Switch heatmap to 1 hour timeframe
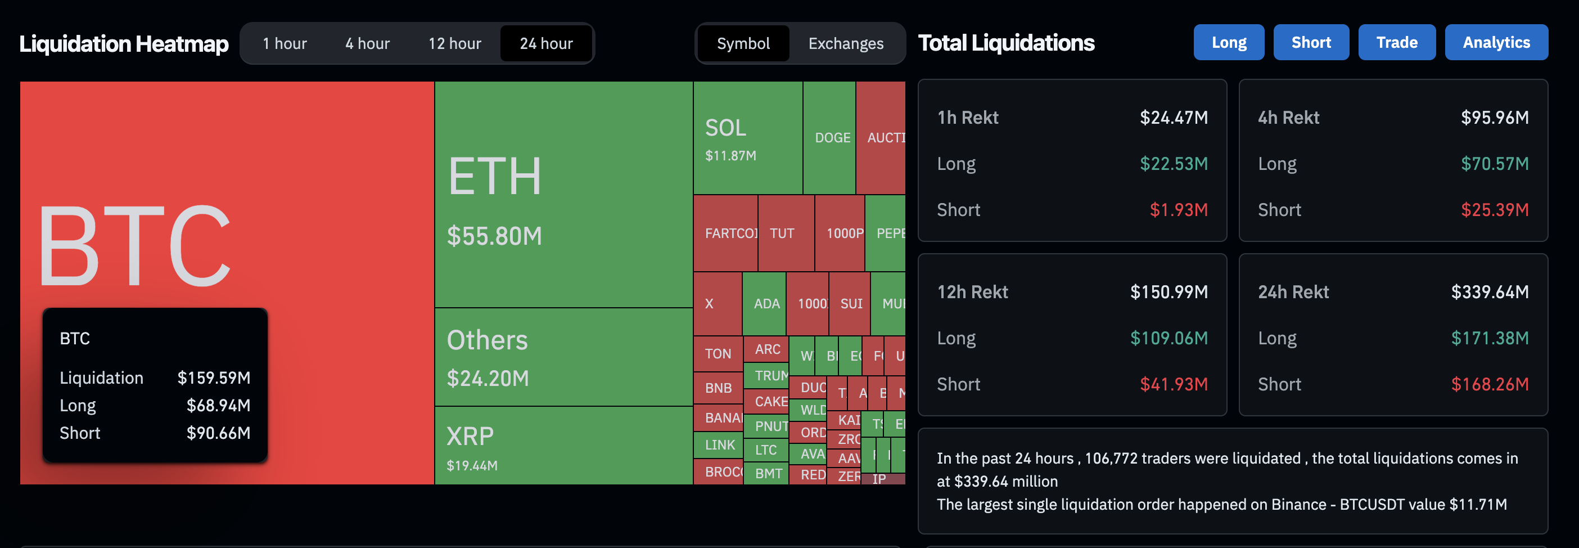Screen dimensions: 1579x548 pyautogui.click(x=285, y=43)
